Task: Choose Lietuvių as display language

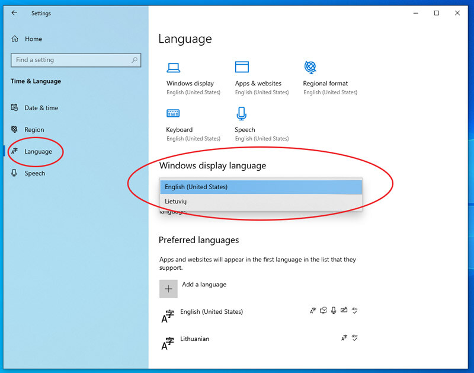Action: [261, 201]
